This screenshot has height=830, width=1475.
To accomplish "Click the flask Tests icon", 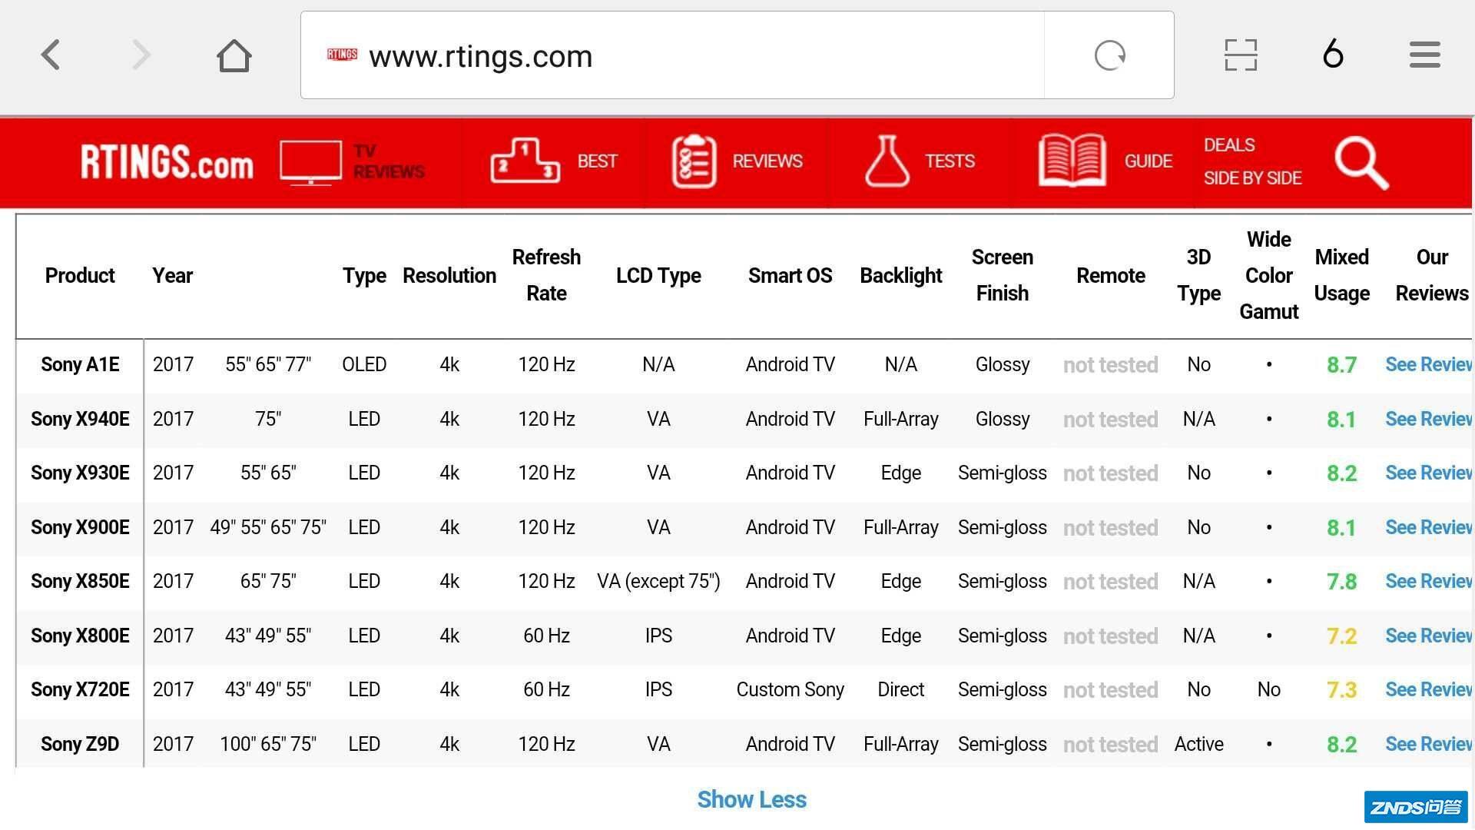I will 887,161.
